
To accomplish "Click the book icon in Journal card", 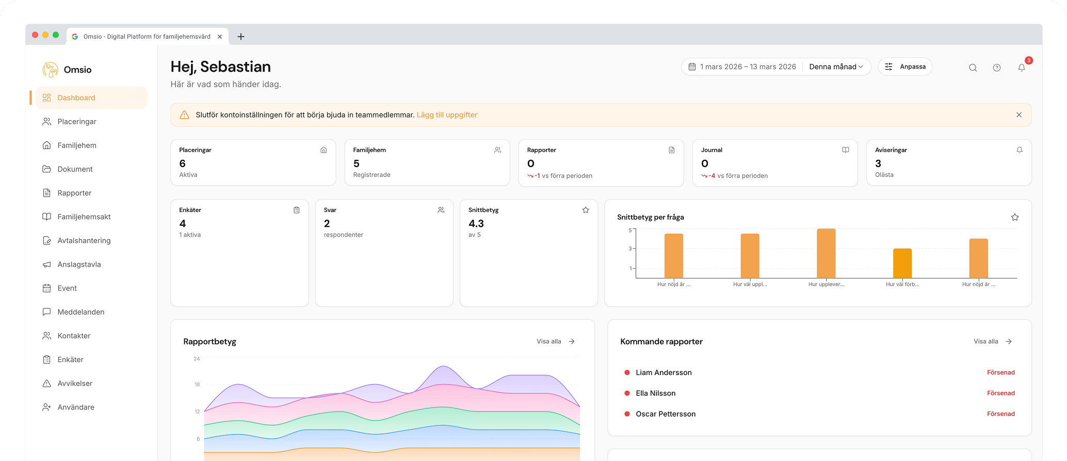I will 845,150.
